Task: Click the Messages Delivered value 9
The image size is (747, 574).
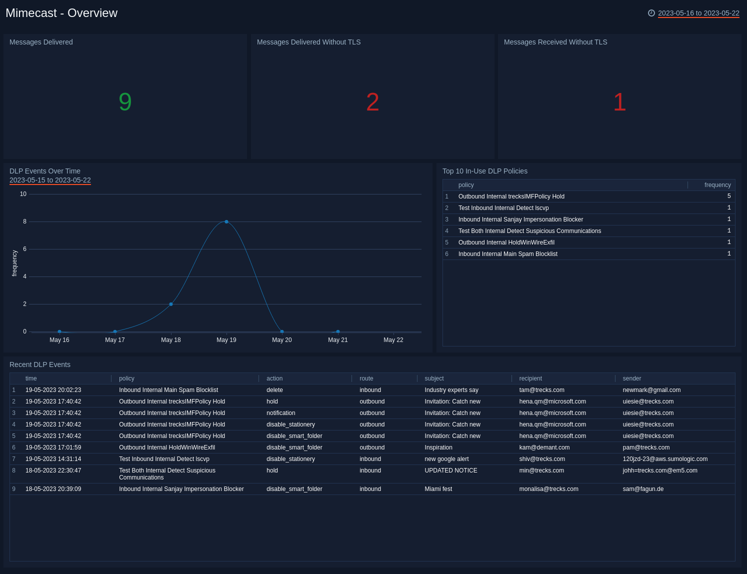Action: click(x=125, y=102)
